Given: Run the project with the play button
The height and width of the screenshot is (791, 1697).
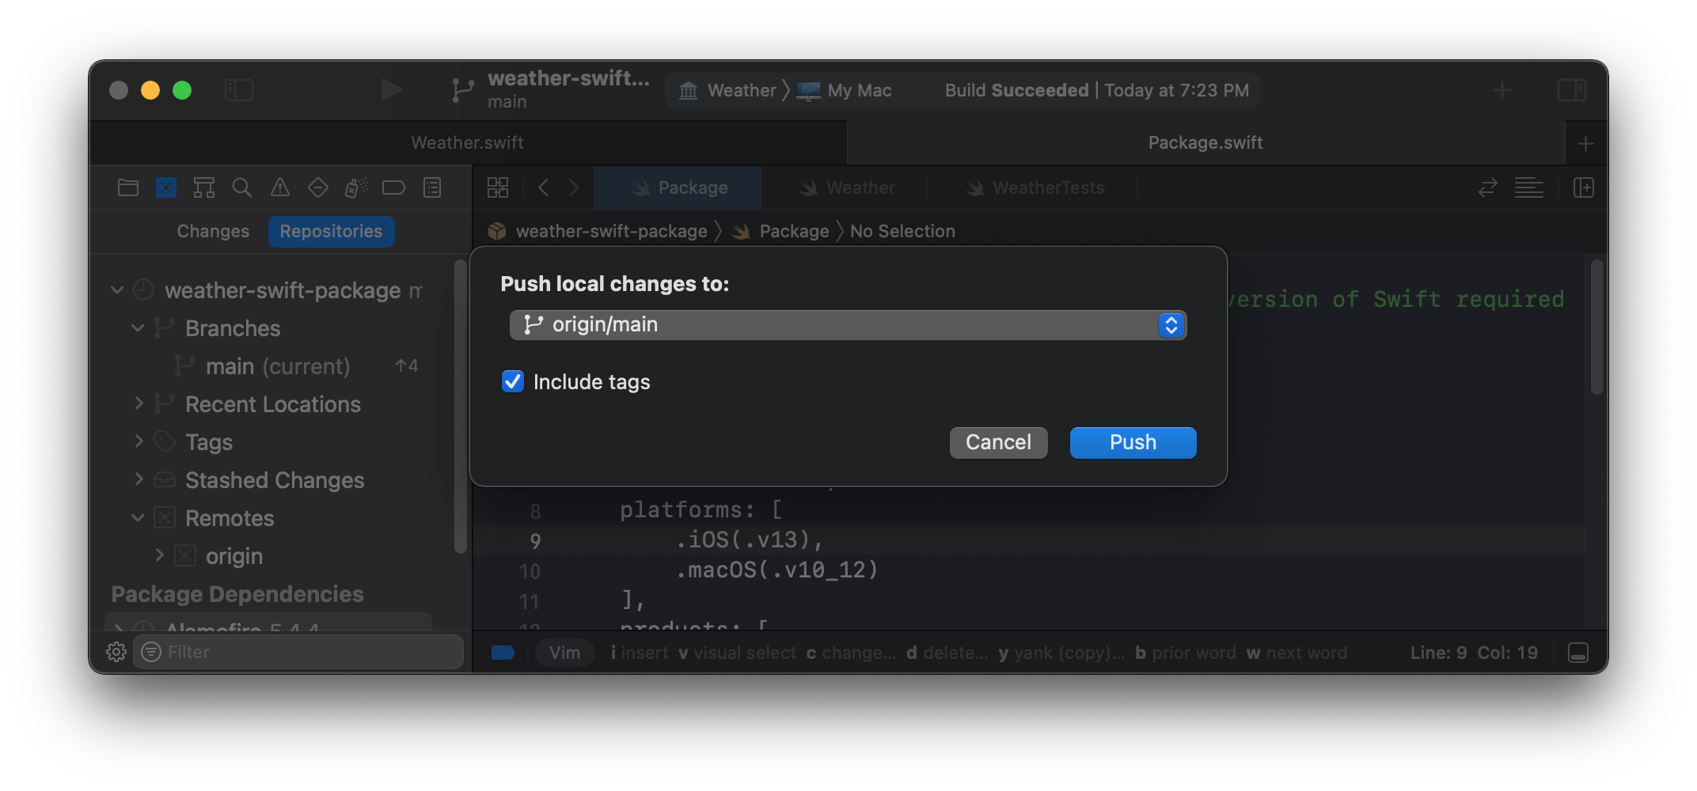Looking at the screenshot, I should [x=390, y=90].
